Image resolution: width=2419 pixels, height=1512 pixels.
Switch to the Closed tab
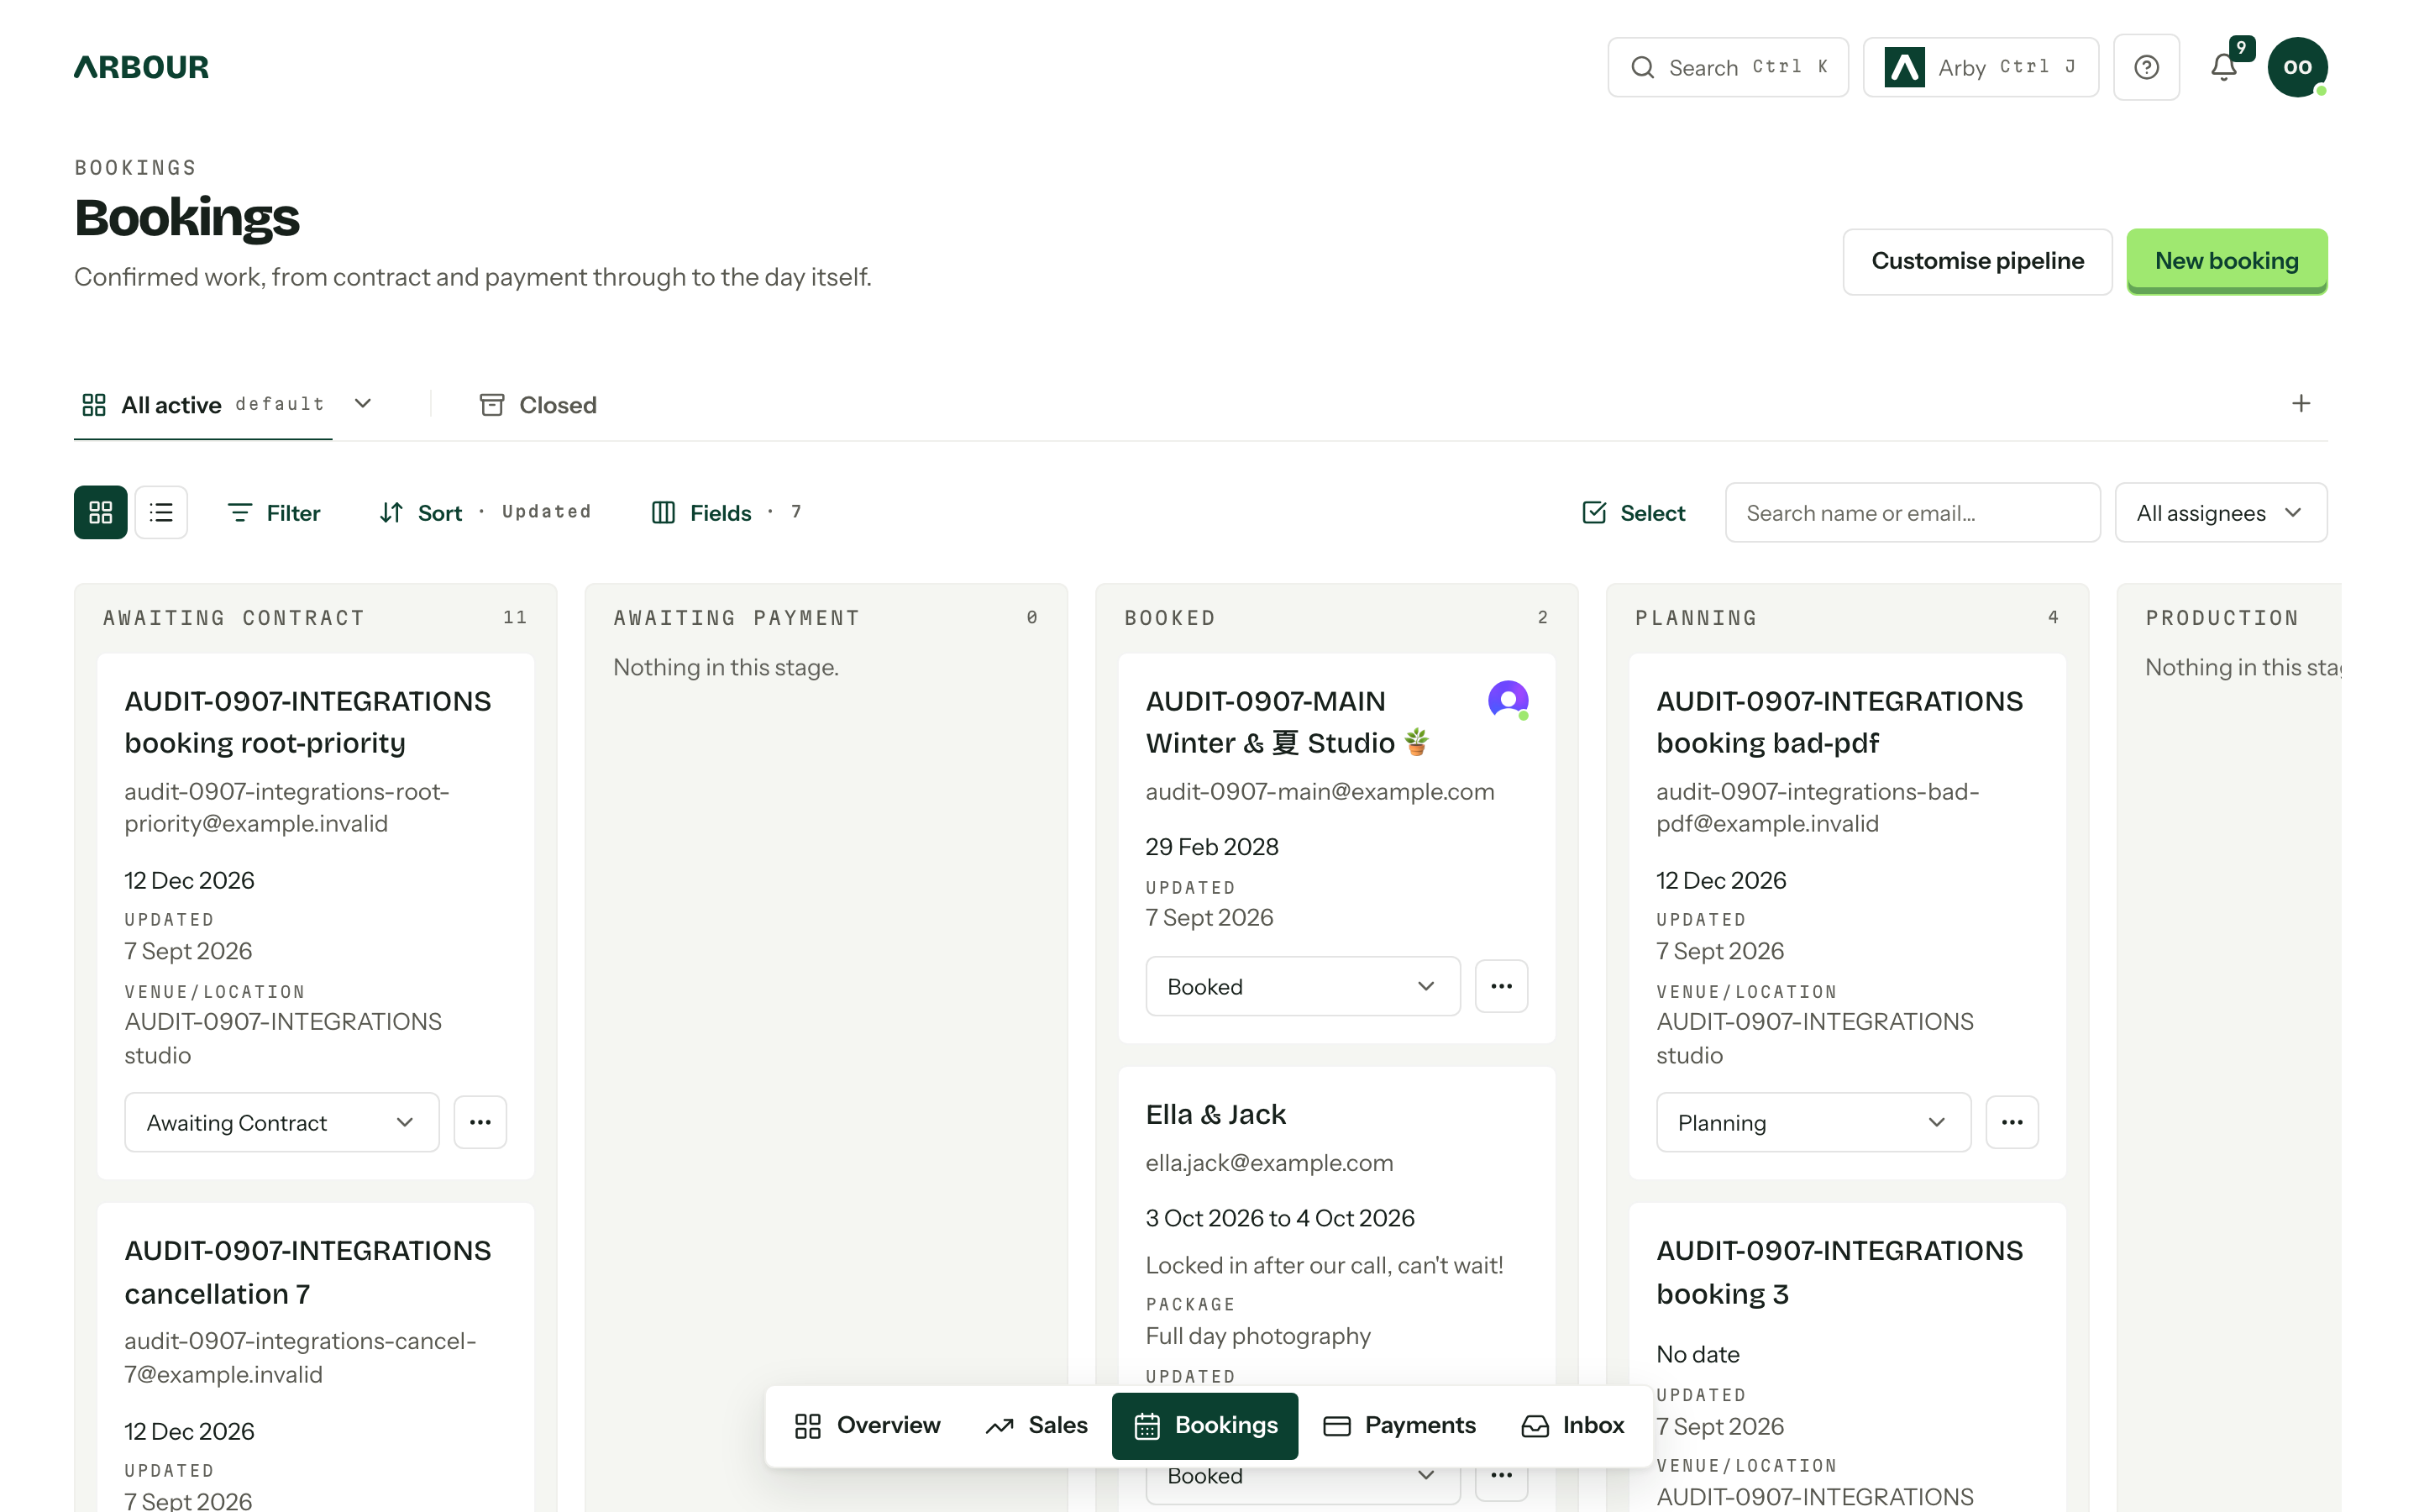coord(538,404)
